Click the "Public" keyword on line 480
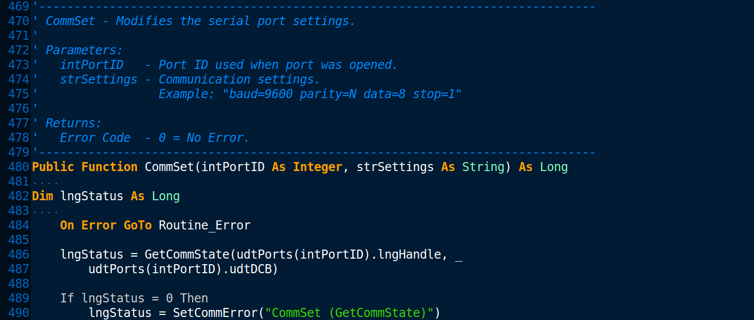Image resolution: width=754 pixels, height=320 pixels. point(53,167)
